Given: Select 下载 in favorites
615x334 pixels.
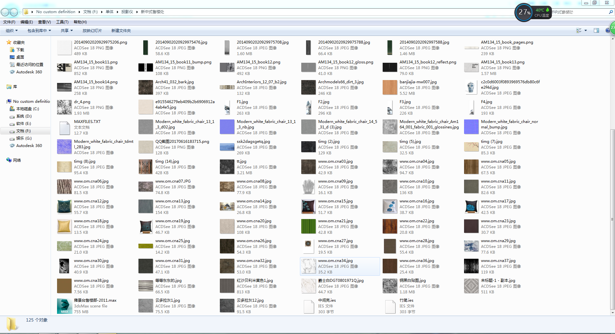Looking at the screenshot, I should click(20, 50).
